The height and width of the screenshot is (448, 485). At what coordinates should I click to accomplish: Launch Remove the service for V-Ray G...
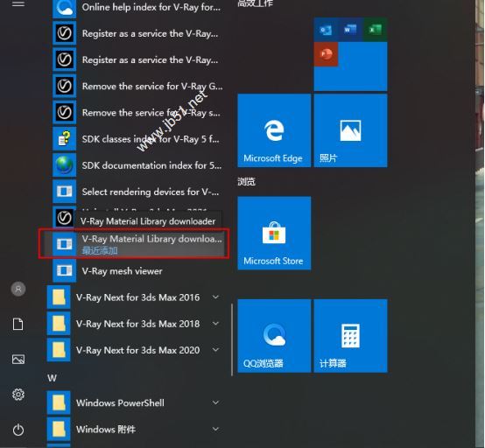[137, 86]
